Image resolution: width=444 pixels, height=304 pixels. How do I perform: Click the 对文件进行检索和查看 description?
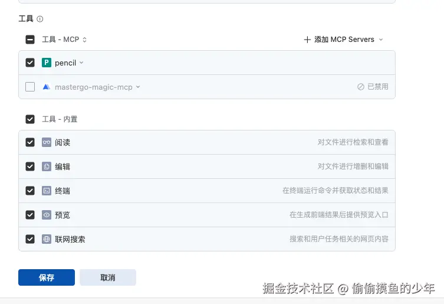353,142
